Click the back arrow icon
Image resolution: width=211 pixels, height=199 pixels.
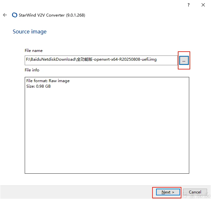point(5,15)
